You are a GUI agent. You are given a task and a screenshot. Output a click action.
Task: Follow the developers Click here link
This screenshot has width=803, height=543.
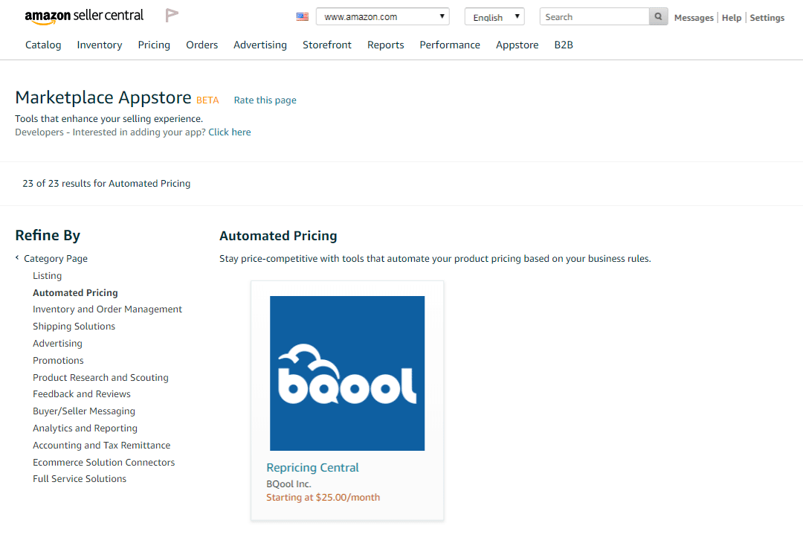(x=230, y=132)
